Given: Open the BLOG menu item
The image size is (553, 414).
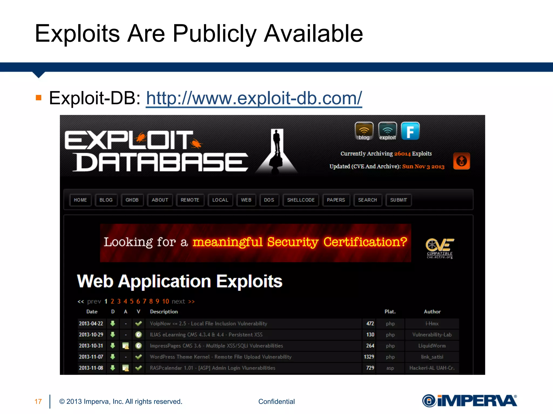Looking at the screenshot, I should click(x=106, y=200).
